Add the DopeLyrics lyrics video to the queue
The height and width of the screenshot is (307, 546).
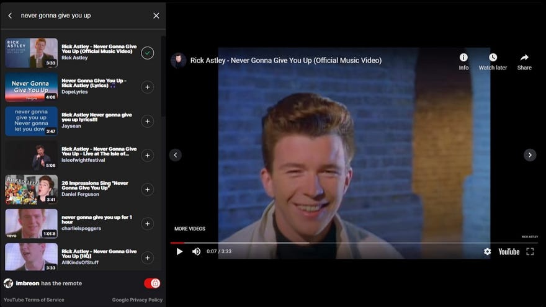click(147, 87)
